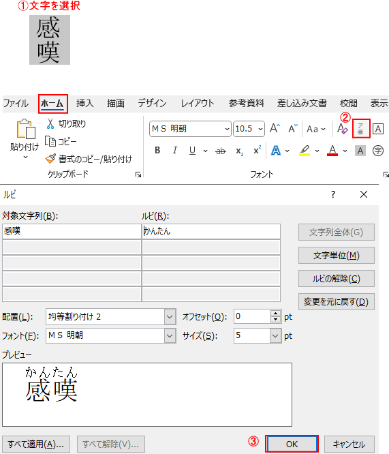Switch to the 描画 tab
Screen dimensions: 389x454
point(116,104)
